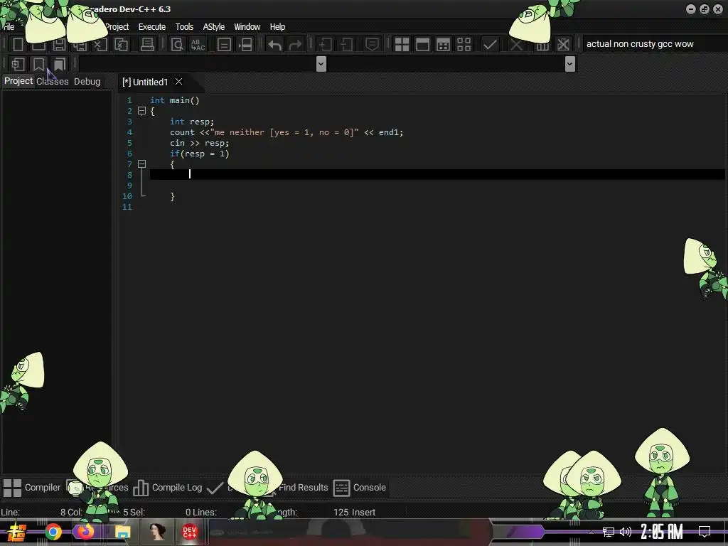Click the Go to Line toolbar icon
728x546 pixels.
[224, 45]
